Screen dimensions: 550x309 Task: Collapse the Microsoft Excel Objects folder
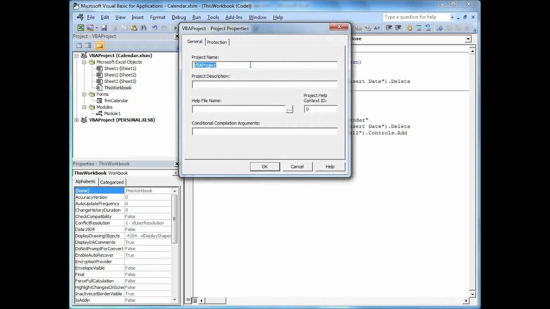[x=85, y=62]
